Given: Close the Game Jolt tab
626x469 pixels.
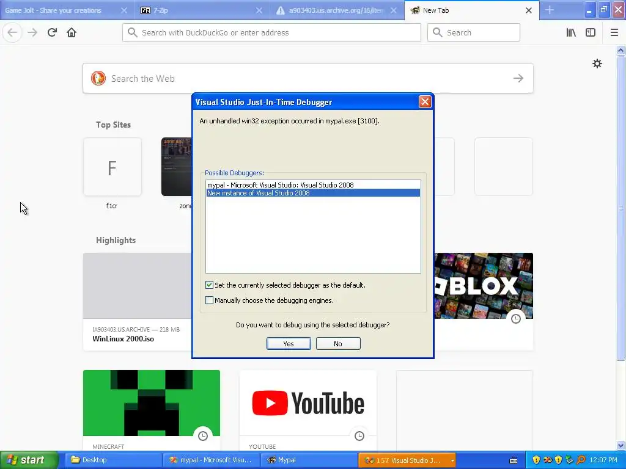Looking at the screenshot, I should 123,10.
